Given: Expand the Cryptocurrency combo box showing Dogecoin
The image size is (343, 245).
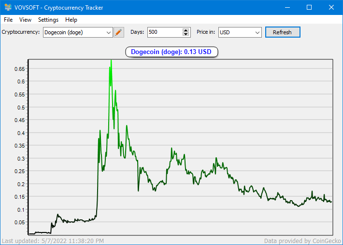Looking at the screenshot, I should 109,32.
